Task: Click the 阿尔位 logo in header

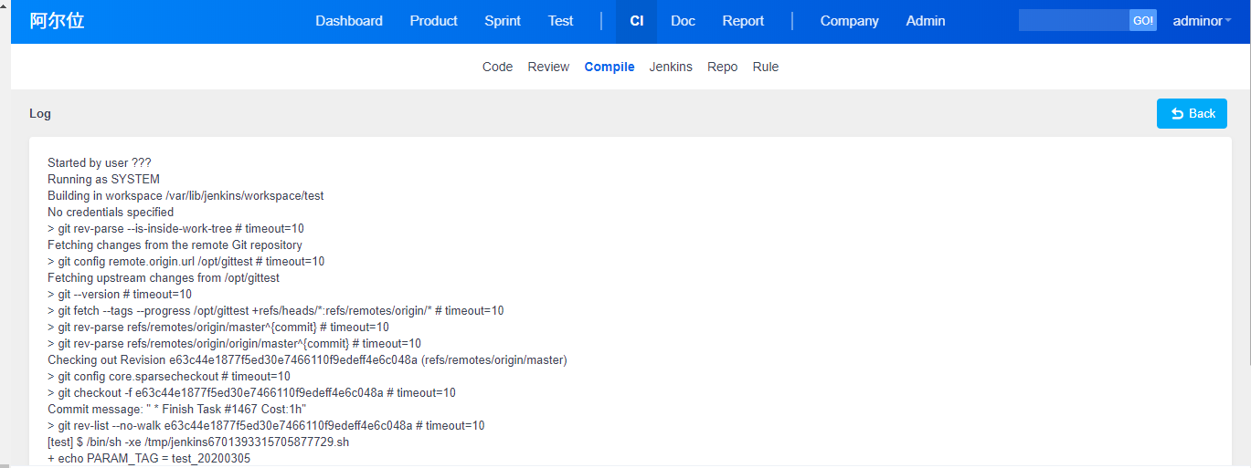Action: [57, 21]
